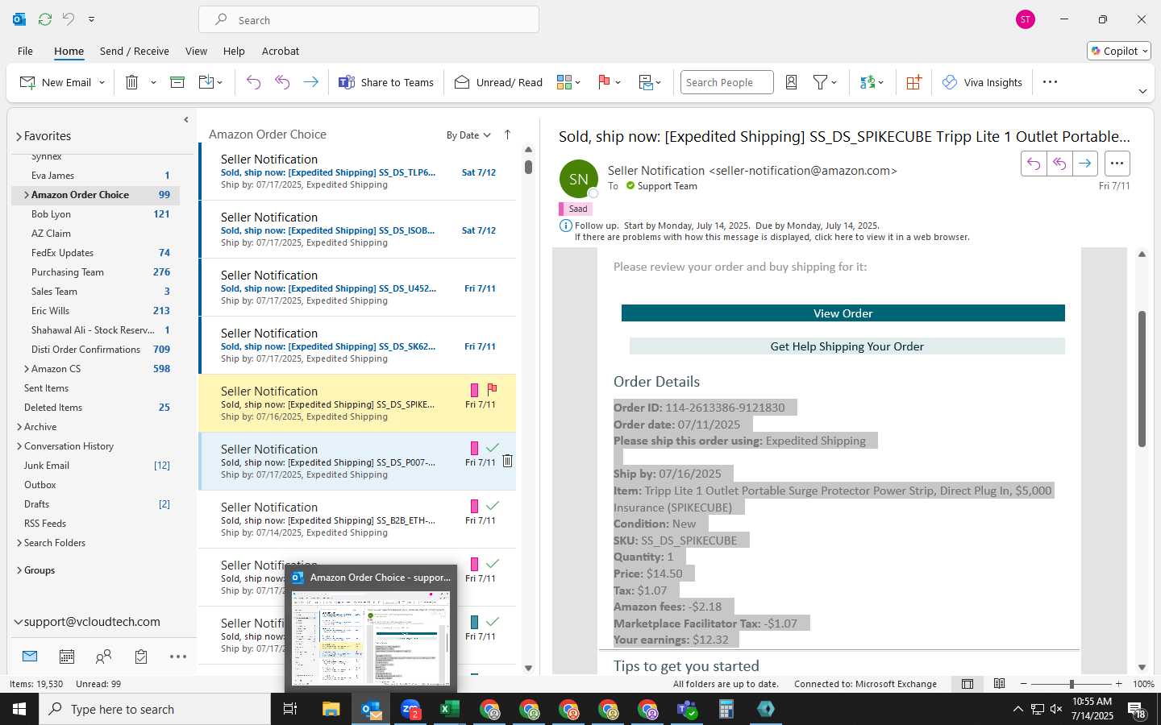Open the Address Book icon
This screenshot has width=1161, height=725.
(792, 82)
